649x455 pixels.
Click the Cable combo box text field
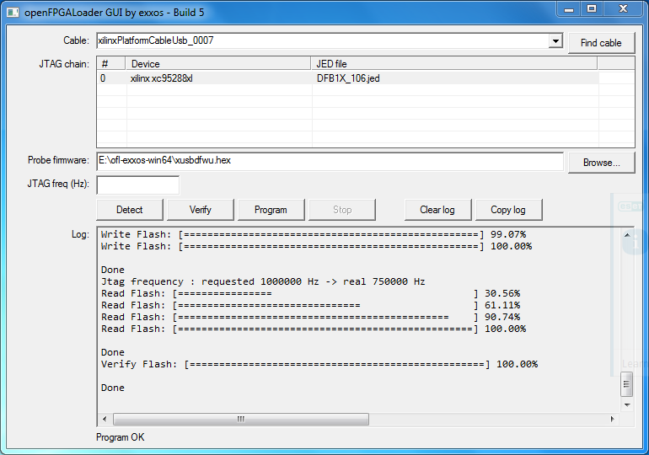(323, 40)
